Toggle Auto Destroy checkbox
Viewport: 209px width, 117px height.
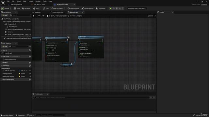[54, 59]
